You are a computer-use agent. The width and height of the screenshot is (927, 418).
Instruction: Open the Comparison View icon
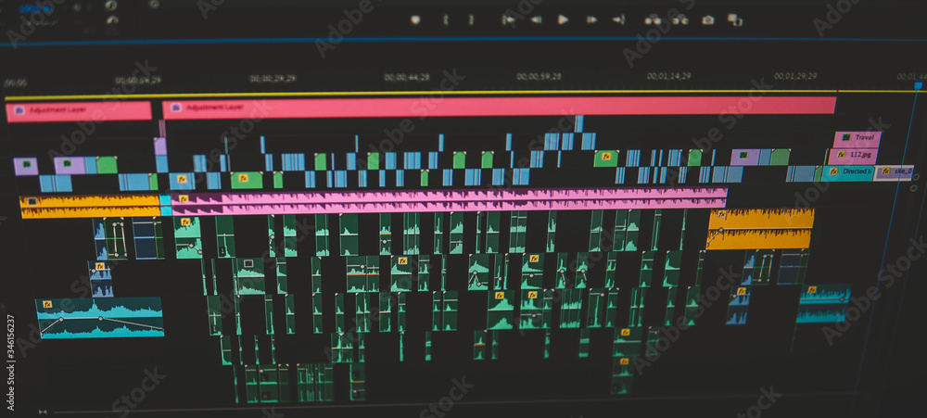pyautogui.click(x=735, y=19)
